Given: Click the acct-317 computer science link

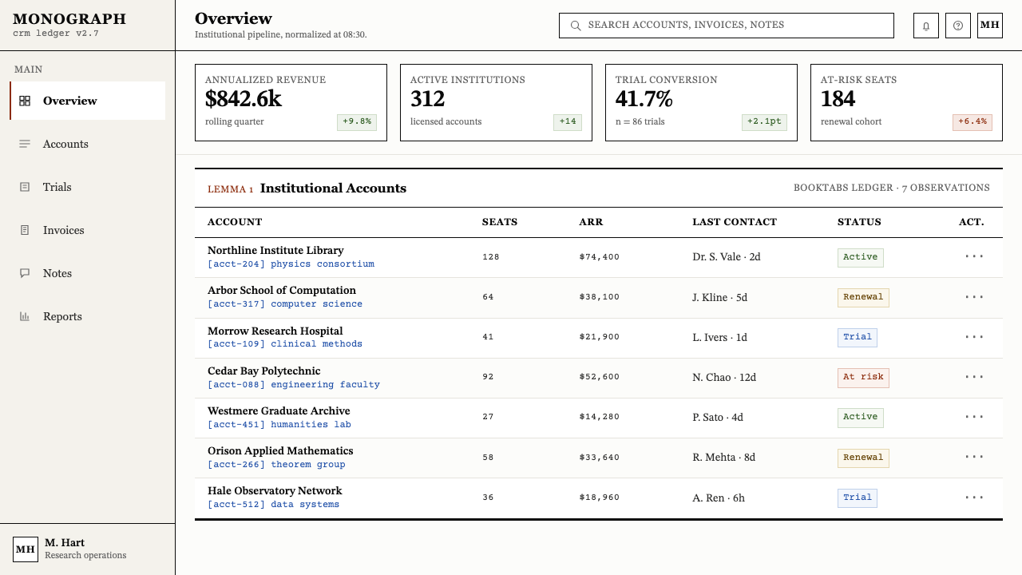Looking at the screenshot, I should (x=285, y=304).
